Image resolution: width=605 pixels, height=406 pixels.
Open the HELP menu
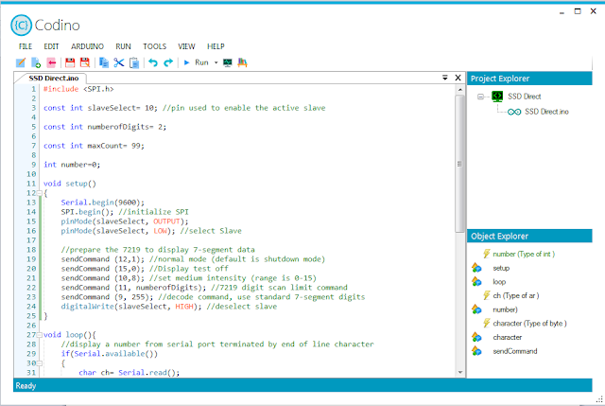pyautogui.click(x=216, y=46)
